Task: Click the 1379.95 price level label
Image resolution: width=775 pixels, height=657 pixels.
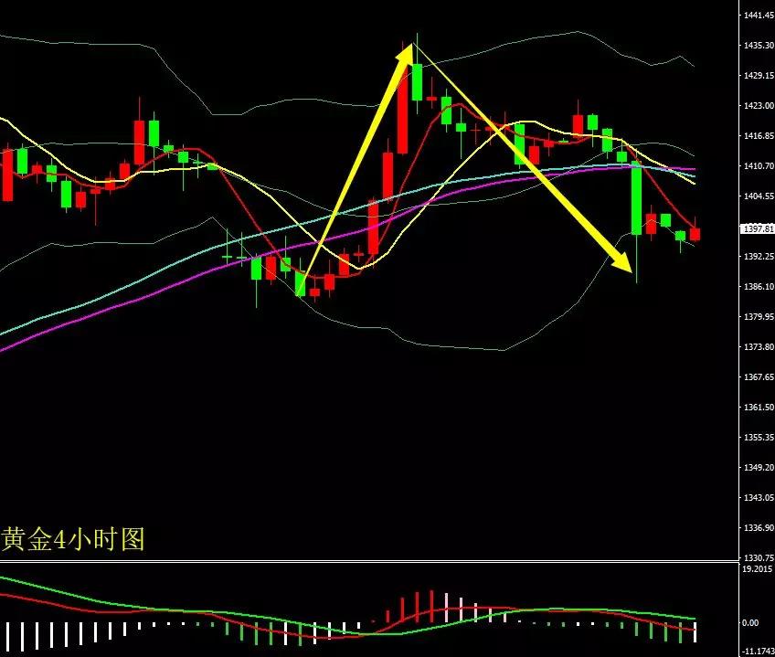Action: click(x=759, y=317)
